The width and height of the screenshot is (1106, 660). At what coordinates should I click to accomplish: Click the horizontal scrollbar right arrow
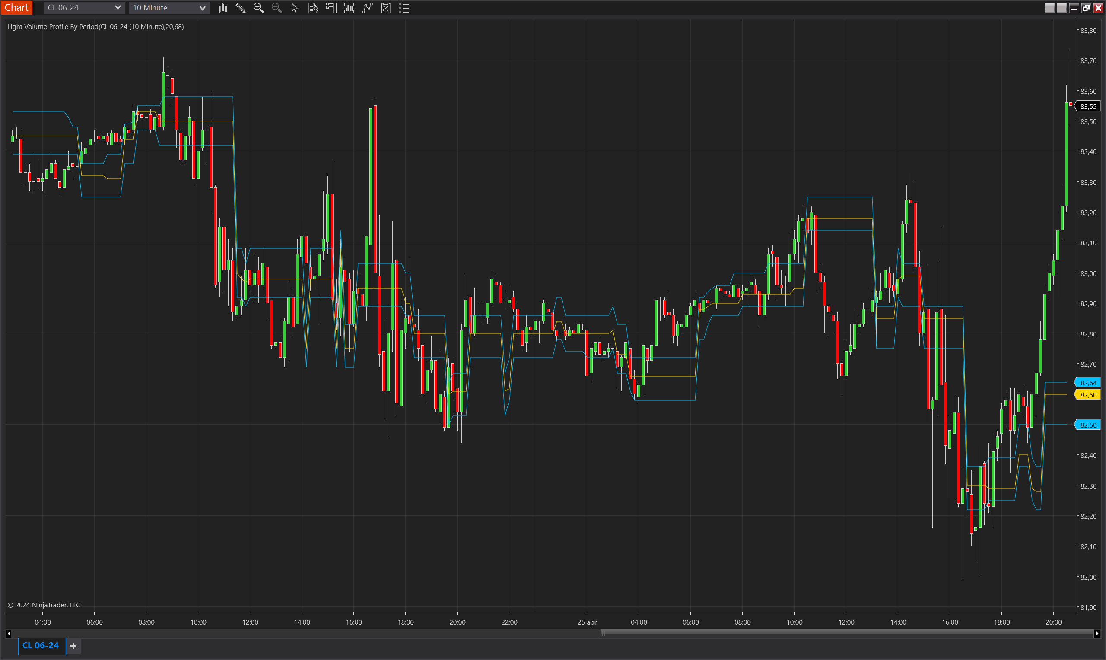pos(1097,633)
